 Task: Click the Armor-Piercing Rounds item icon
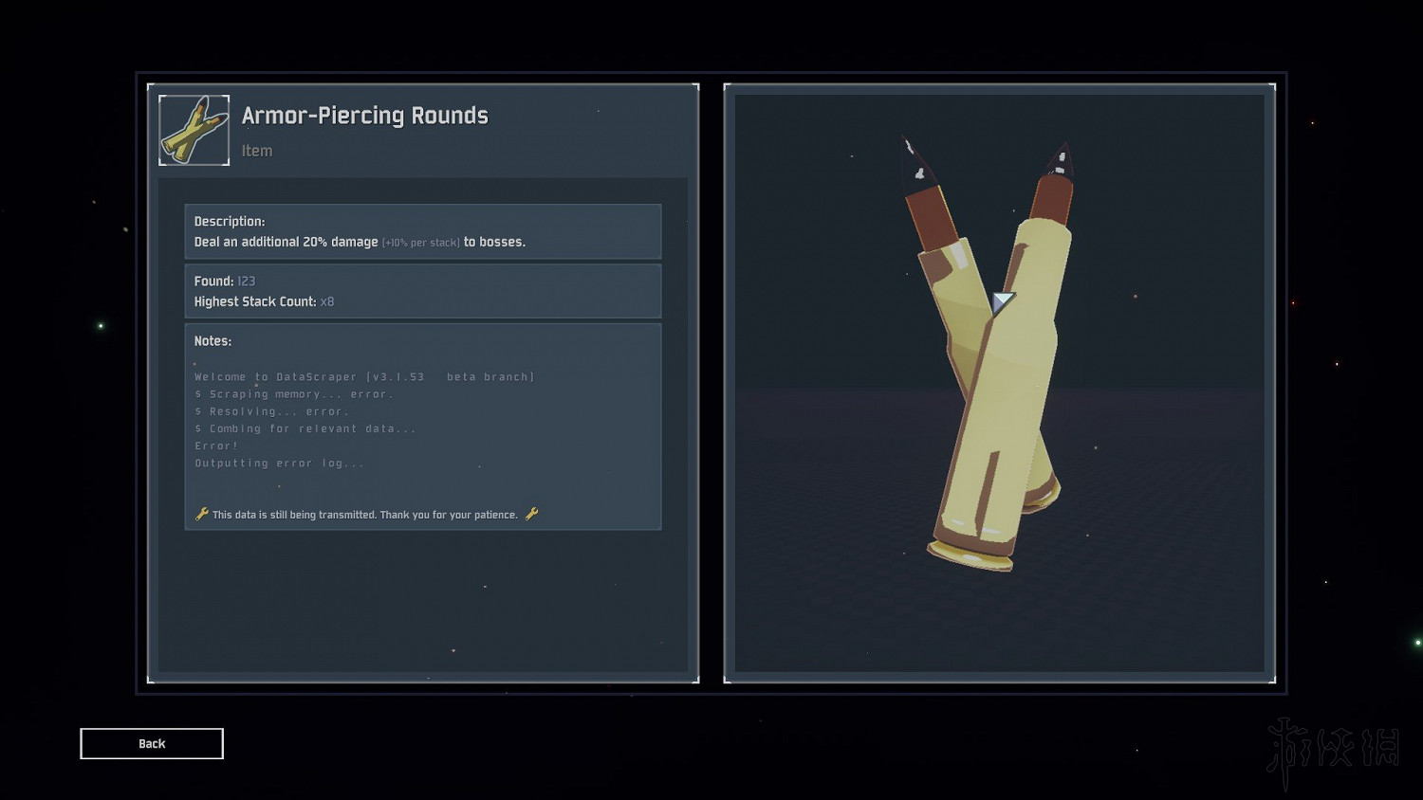pyautogui.click(x=194, y=131)
